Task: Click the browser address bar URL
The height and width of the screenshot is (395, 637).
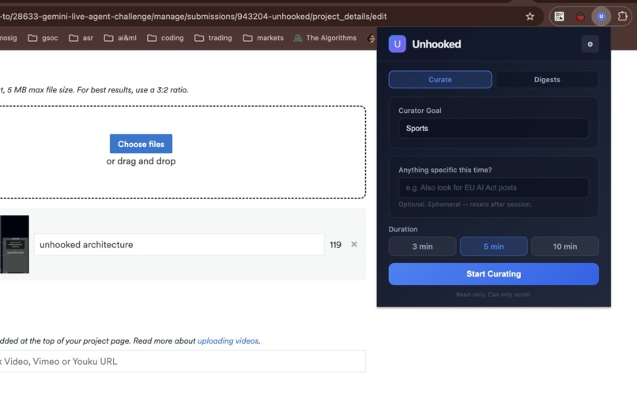Action: [194, 17]
